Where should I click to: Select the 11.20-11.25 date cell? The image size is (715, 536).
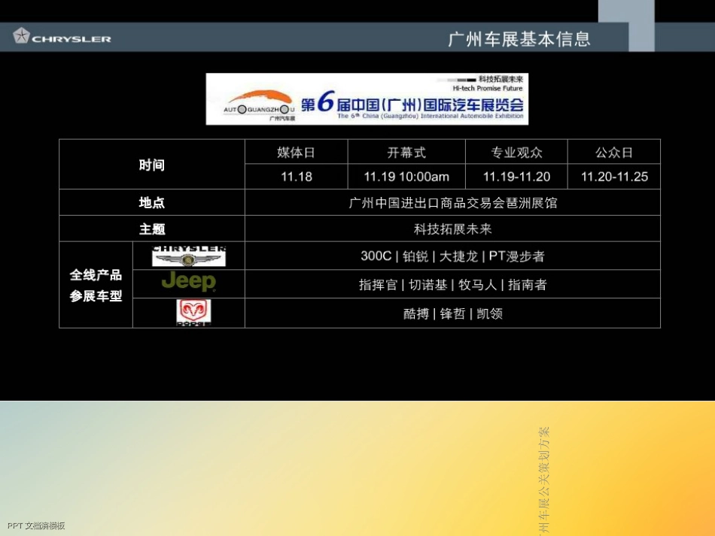[x=614, y=177]
